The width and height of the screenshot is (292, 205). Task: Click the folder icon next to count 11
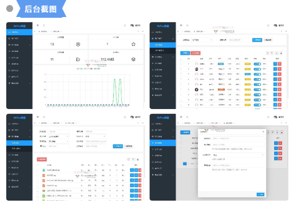pyautogui.click(x=78, y=59)
